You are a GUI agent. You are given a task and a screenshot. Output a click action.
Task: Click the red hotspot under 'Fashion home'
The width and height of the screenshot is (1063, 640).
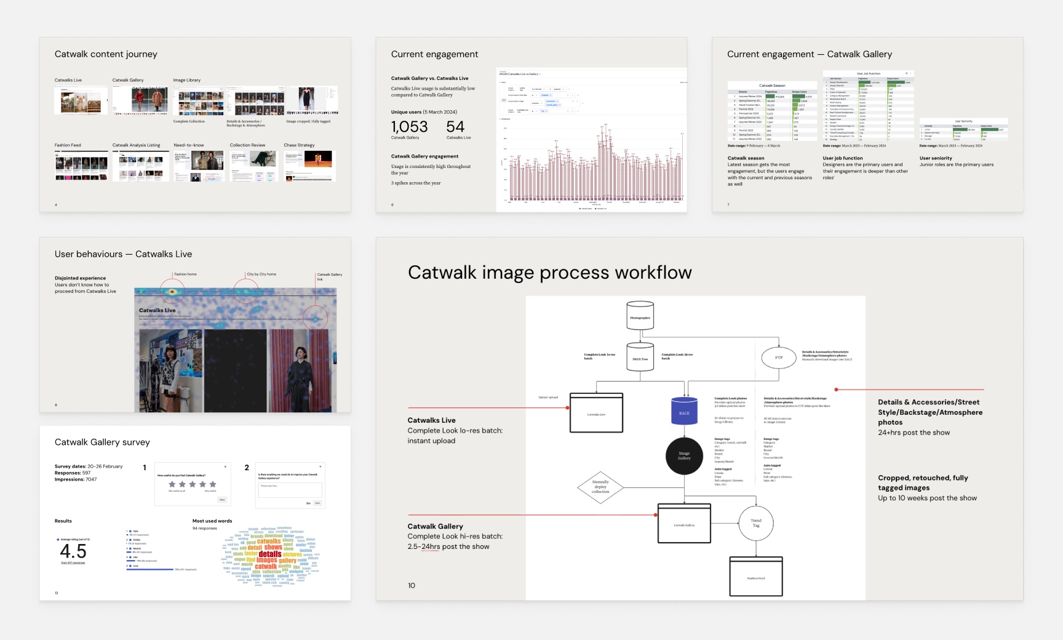(x=173, y=292)
